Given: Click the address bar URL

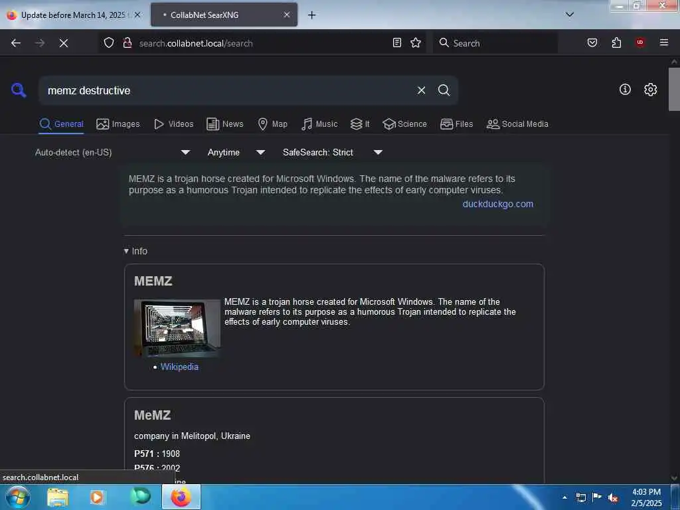Looking at the screenshot, I should coord(196,43).
